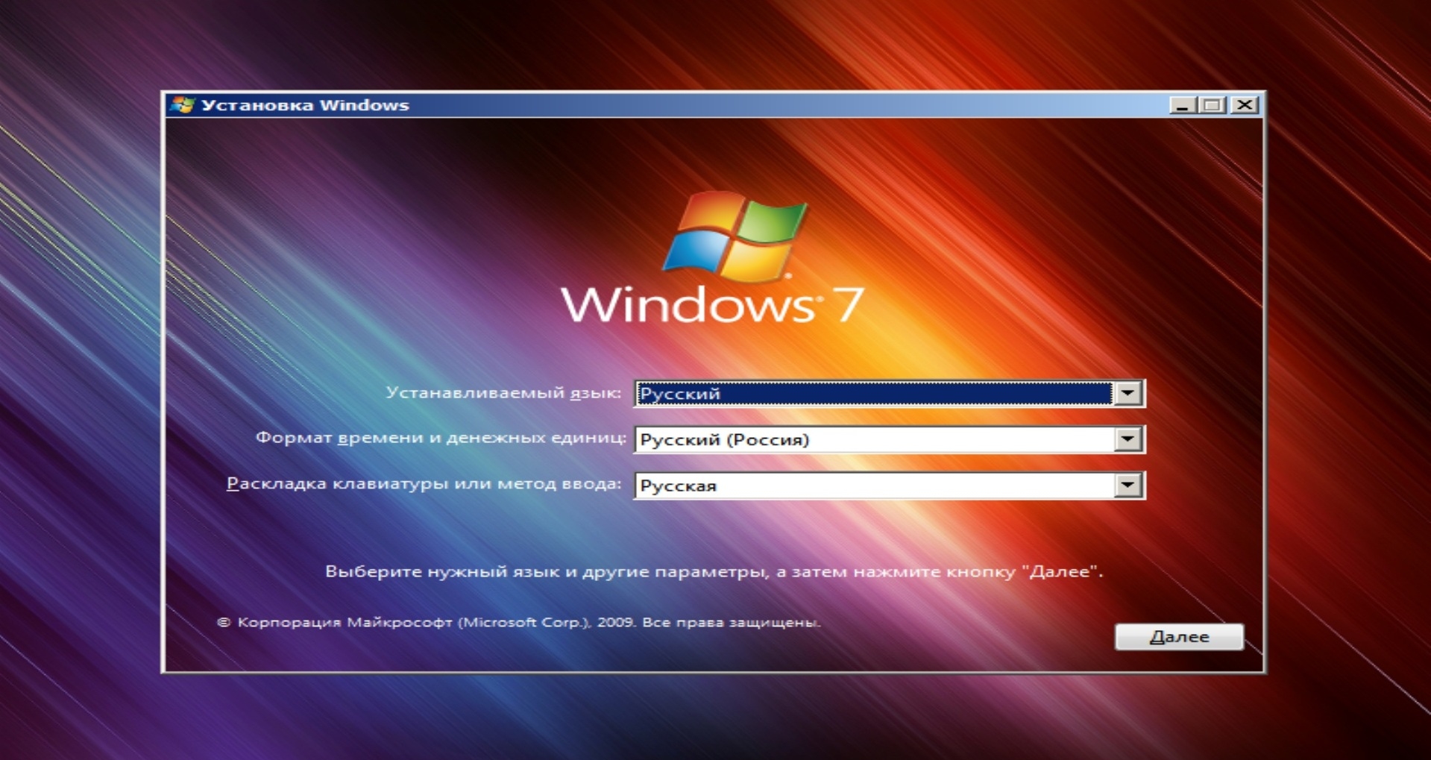Maximize the Установка Windows window
Viewport: 1431px width, 760px height.
(1213, 105)
